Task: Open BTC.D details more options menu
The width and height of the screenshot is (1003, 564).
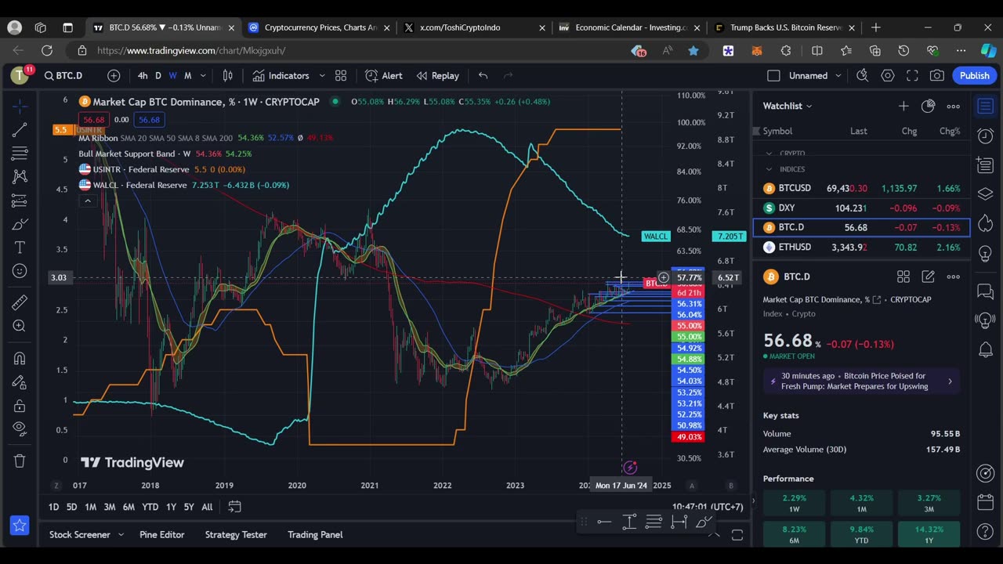Action: coord(953,277)
